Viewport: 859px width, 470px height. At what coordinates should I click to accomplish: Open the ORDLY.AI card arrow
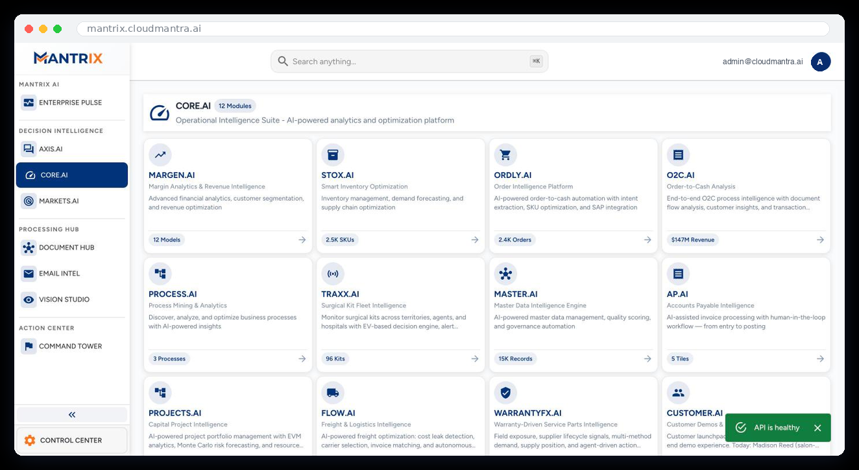647,240
